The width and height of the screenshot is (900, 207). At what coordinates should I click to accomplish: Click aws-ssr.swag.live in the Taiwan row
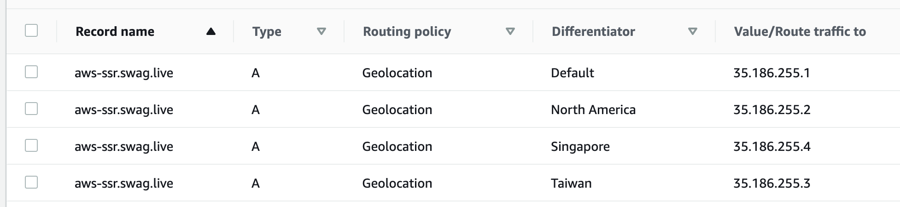124,183
